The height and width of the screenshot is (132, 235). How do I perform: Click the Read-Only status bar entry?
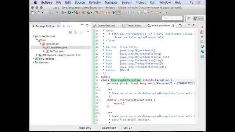tap(85, 128)
